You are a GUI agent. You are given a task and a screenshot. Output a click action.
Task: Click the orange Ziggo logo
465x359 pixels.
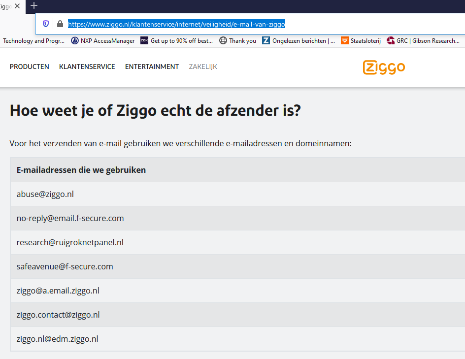384,67
